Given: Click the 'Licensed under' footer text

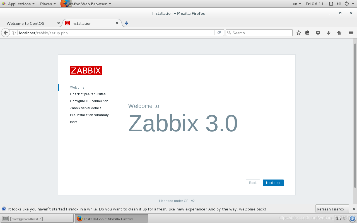Looking at the screenshot, I should point(171,201).
